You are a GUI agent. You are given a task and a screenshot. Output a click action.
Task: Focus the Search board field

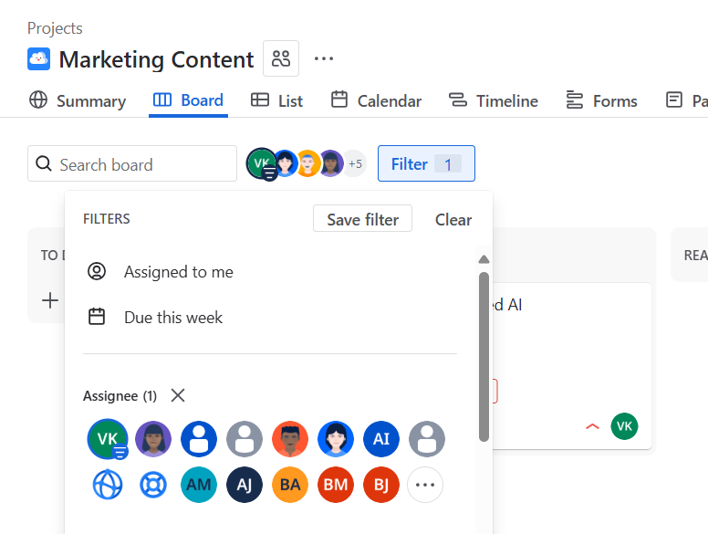point(137,164)
